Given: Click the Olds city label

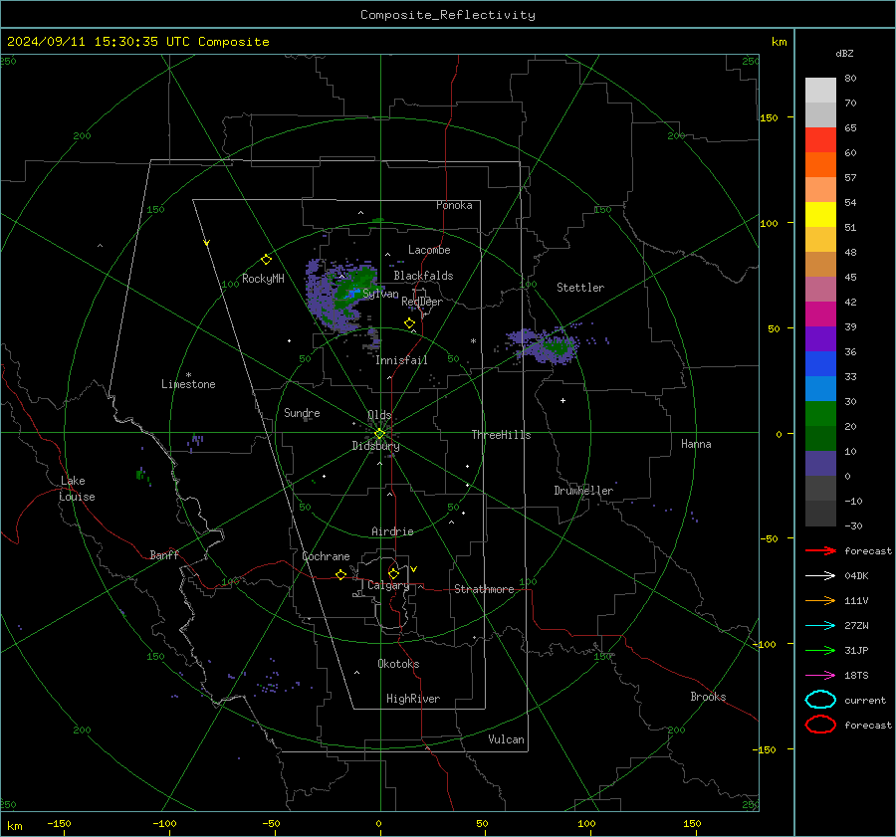Looking at the screenshot, I should coord(379,415).
